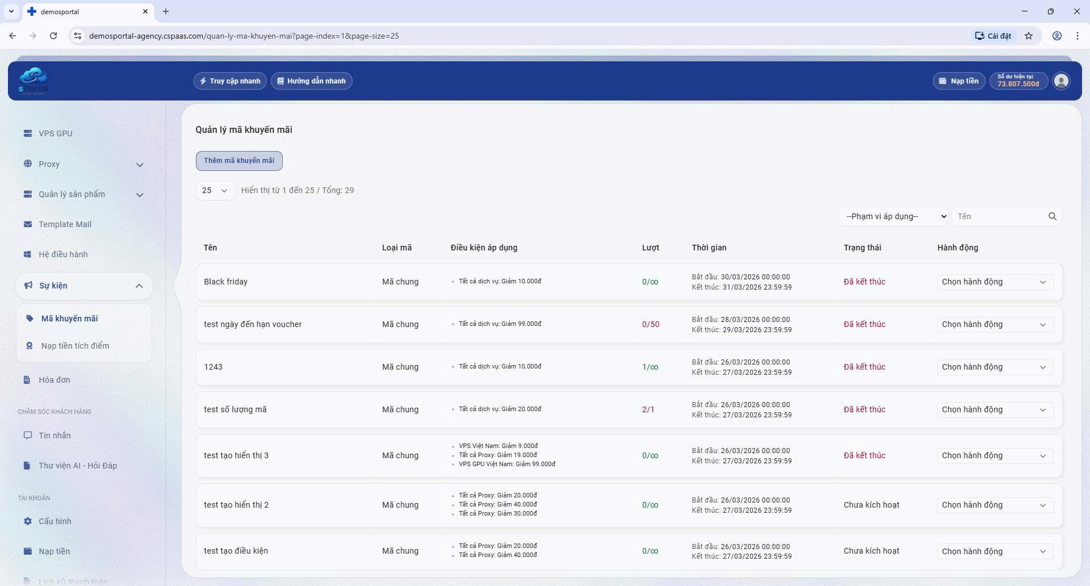Open the Chrome profile icon
Screen dimensions: 1090x586
[1057, 36]
